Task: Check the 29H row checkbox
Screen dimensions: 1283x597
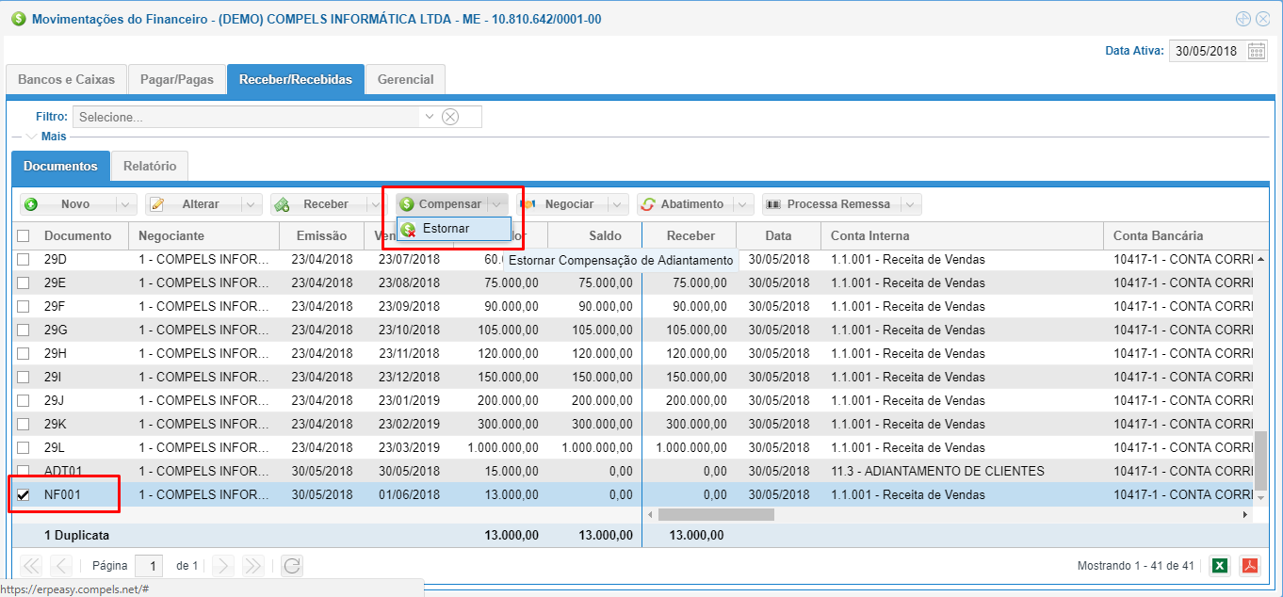Action: tap(24, 353)
